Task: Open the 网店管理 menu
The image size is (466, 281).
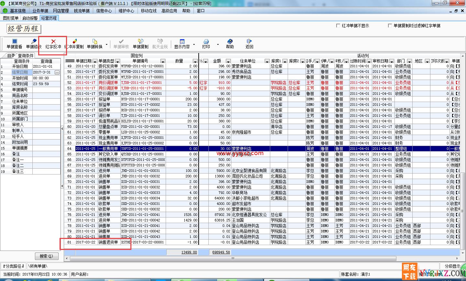Action: point(61,11)
